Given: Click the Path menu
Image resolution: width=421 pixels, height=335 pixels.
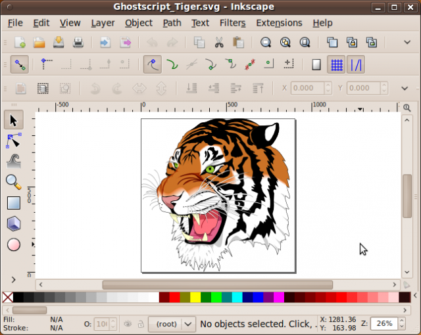Looking at the screenshot, I should (172, 23).
